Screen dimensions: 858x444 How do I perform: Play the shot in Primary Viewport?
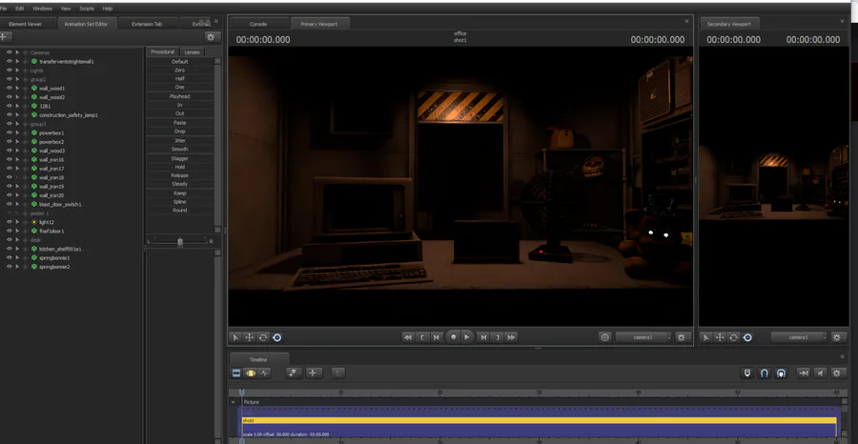click(x=467, y=337)
